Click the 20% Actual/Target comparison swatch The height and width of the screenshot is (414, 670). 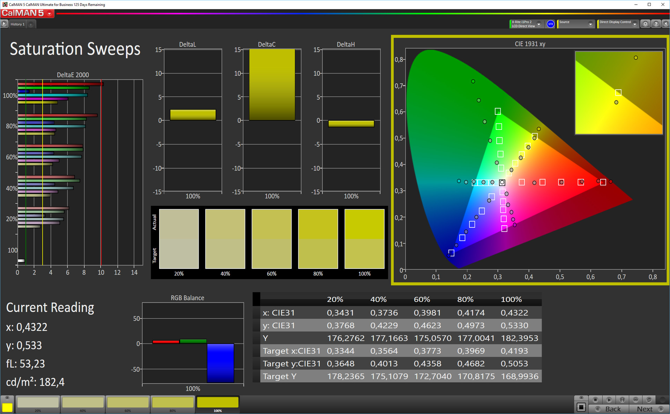pos(179,239)
